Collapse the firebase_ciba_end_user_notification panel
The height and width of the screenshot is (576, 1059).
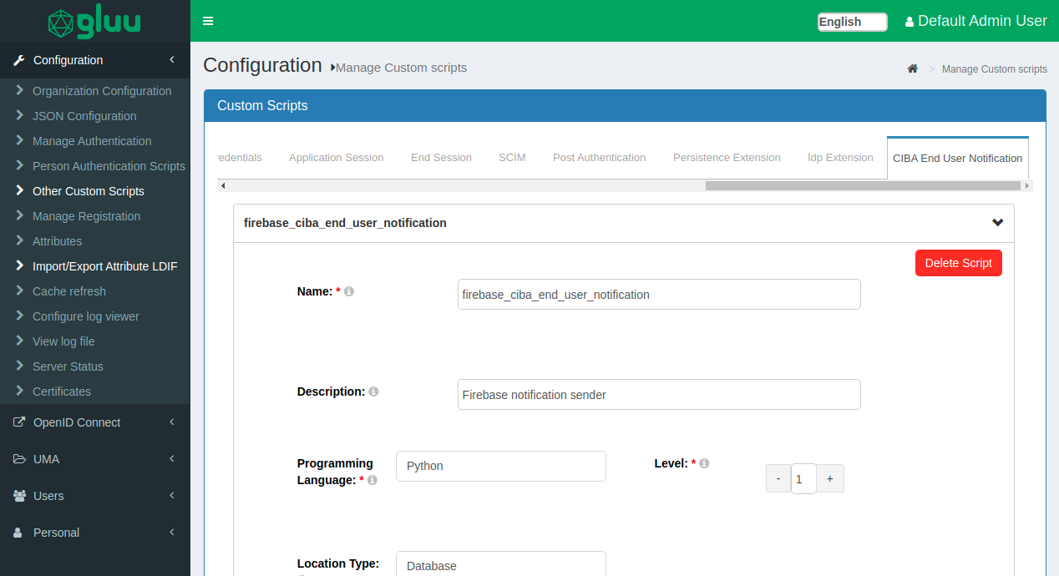997,223
